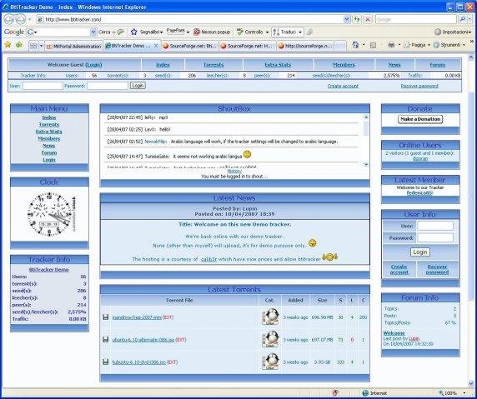Open the Pagina menu in command bar
Image resolution: width=477 pixels, height=399 pixels.
416,45
